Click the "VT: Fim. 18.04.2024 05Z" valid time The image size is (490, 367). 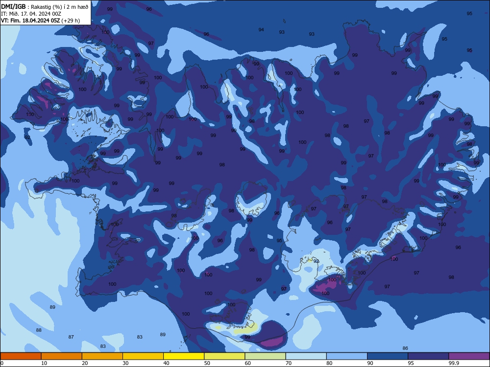coord(30,21)
